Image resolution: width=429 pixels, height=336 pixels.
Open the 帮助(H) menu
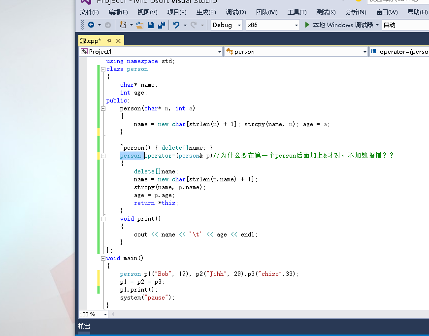click(x=417, y=12)
